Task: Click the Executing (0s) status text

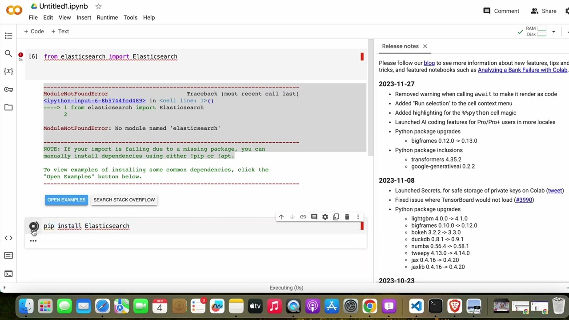Action: [286, 288]
